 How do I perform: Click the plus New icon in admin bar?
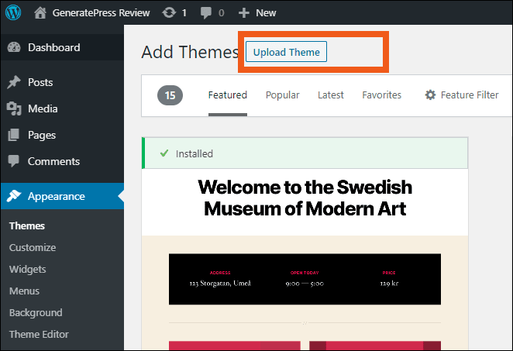(x=243, y=12)
